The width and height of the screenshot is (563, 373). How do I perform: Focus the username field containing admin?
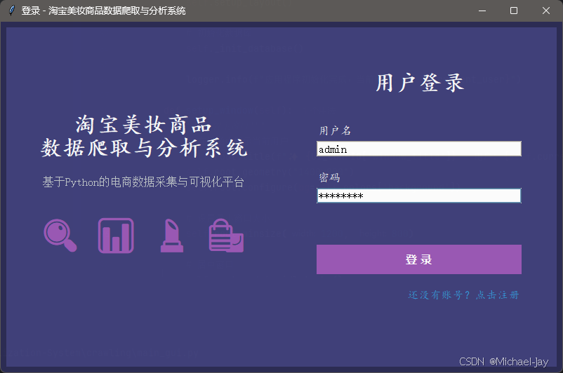pyautogui.click(x=418, y=149)
